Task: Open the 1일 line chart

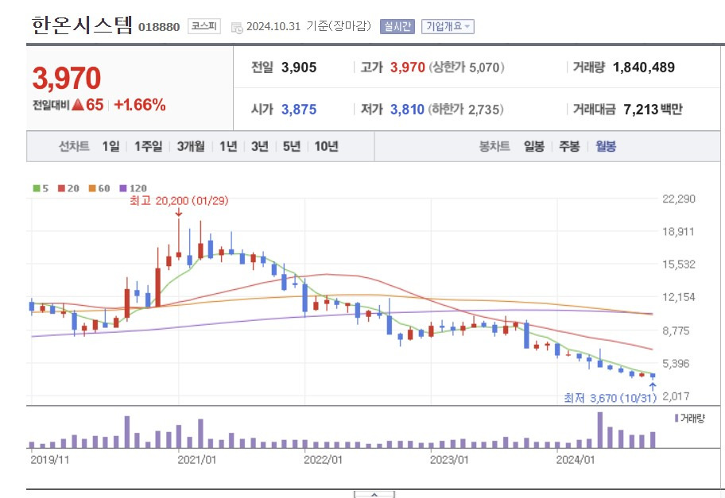Action: 111,146
